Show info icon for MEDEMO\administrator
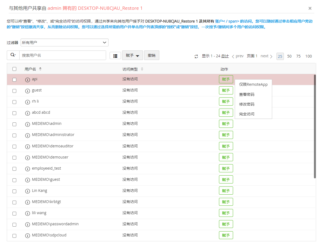 click(x=27, y=135)
